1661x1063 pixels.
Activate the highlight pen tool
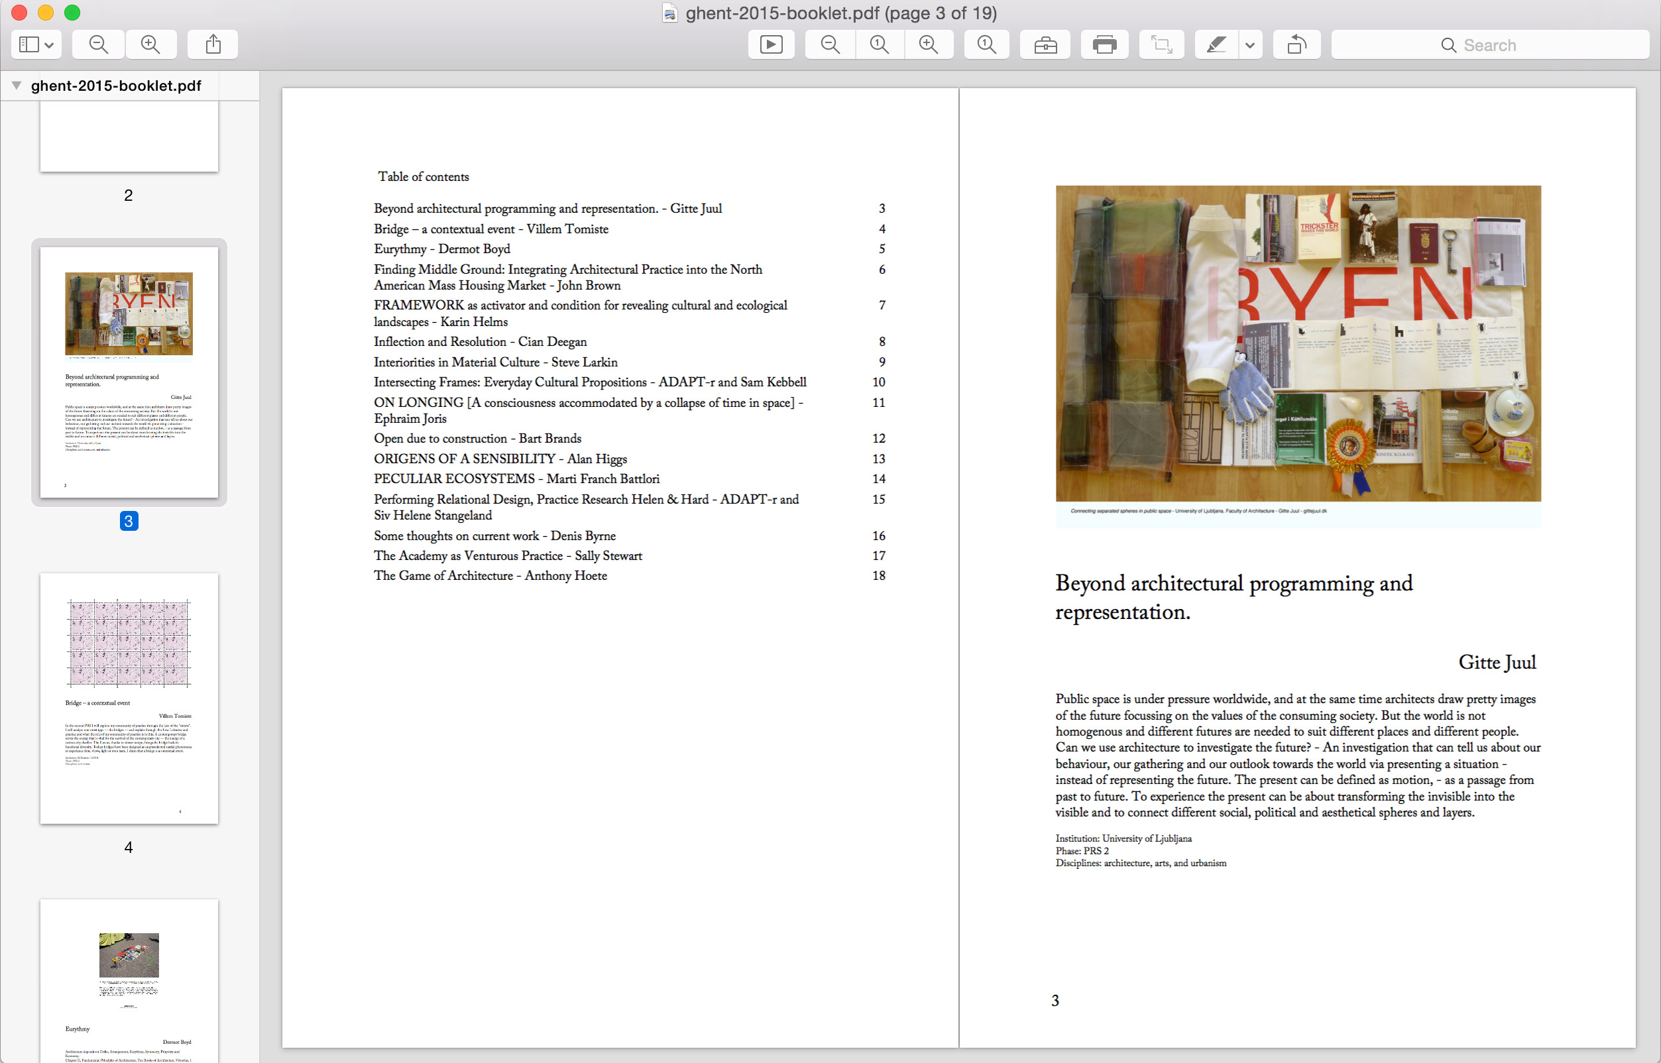[1216, 45]
